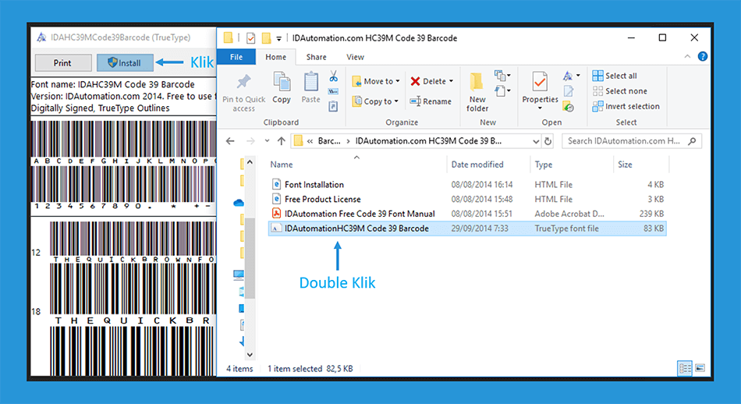741x404 pixels.
Task: Switch to the Home ribbon tab
Action: click(x=275, y=57)
